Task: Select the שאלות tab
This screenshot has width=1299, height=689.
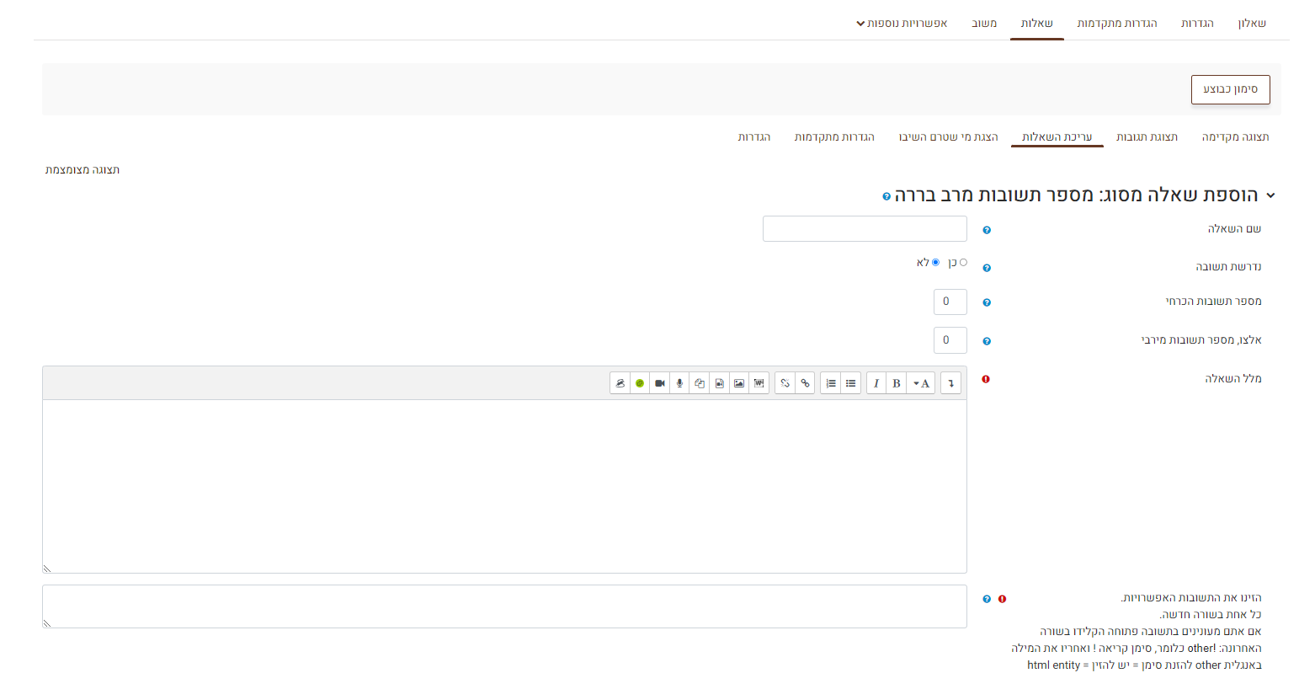Action: click(x=1037, y=24)
